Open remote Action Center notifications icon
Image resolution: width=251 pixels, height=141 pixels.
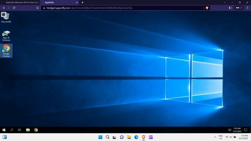pyautogui.click(x=246, y=130)
